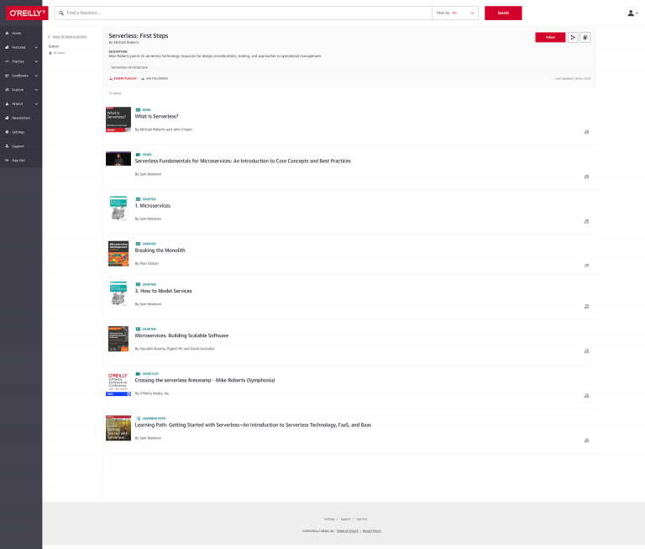Click add-to-playlist icon for How to Model Services
The image size is (645, 549).
(x=586, y=306)
